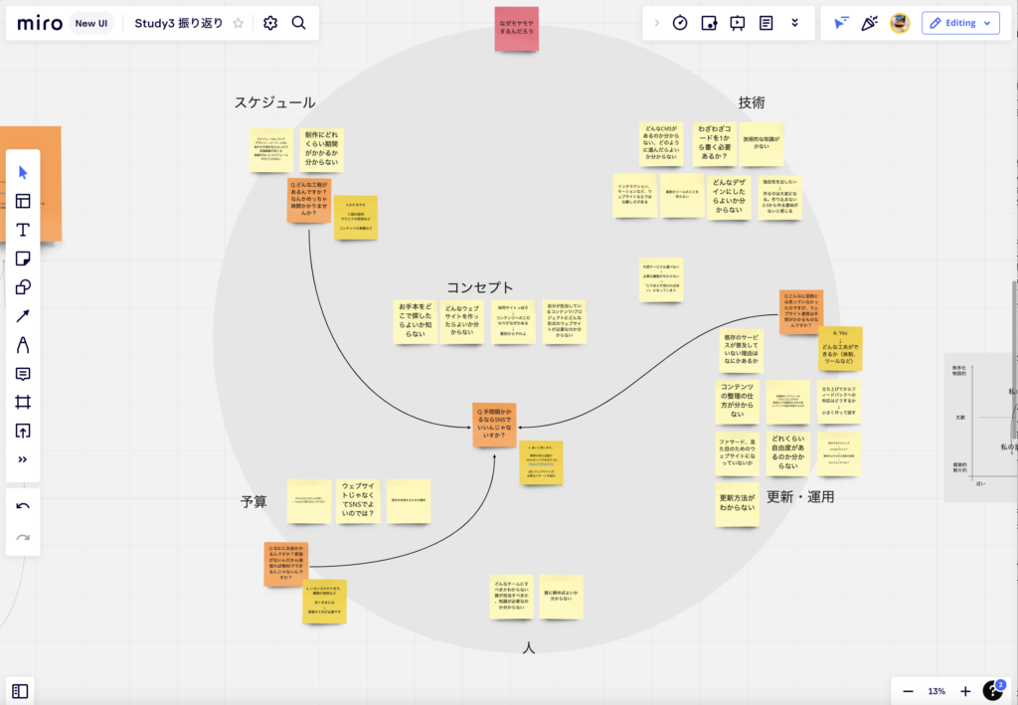Click the pink なぜモヤモヤ sticky note

(x=517, y=29)
